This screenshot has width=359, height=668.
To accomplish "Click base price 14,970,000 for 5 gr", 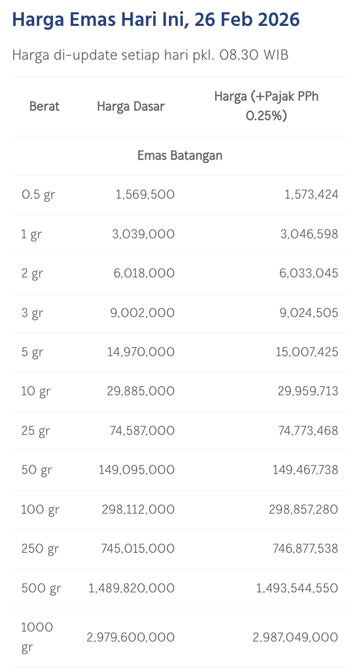I will coord(140,352).
